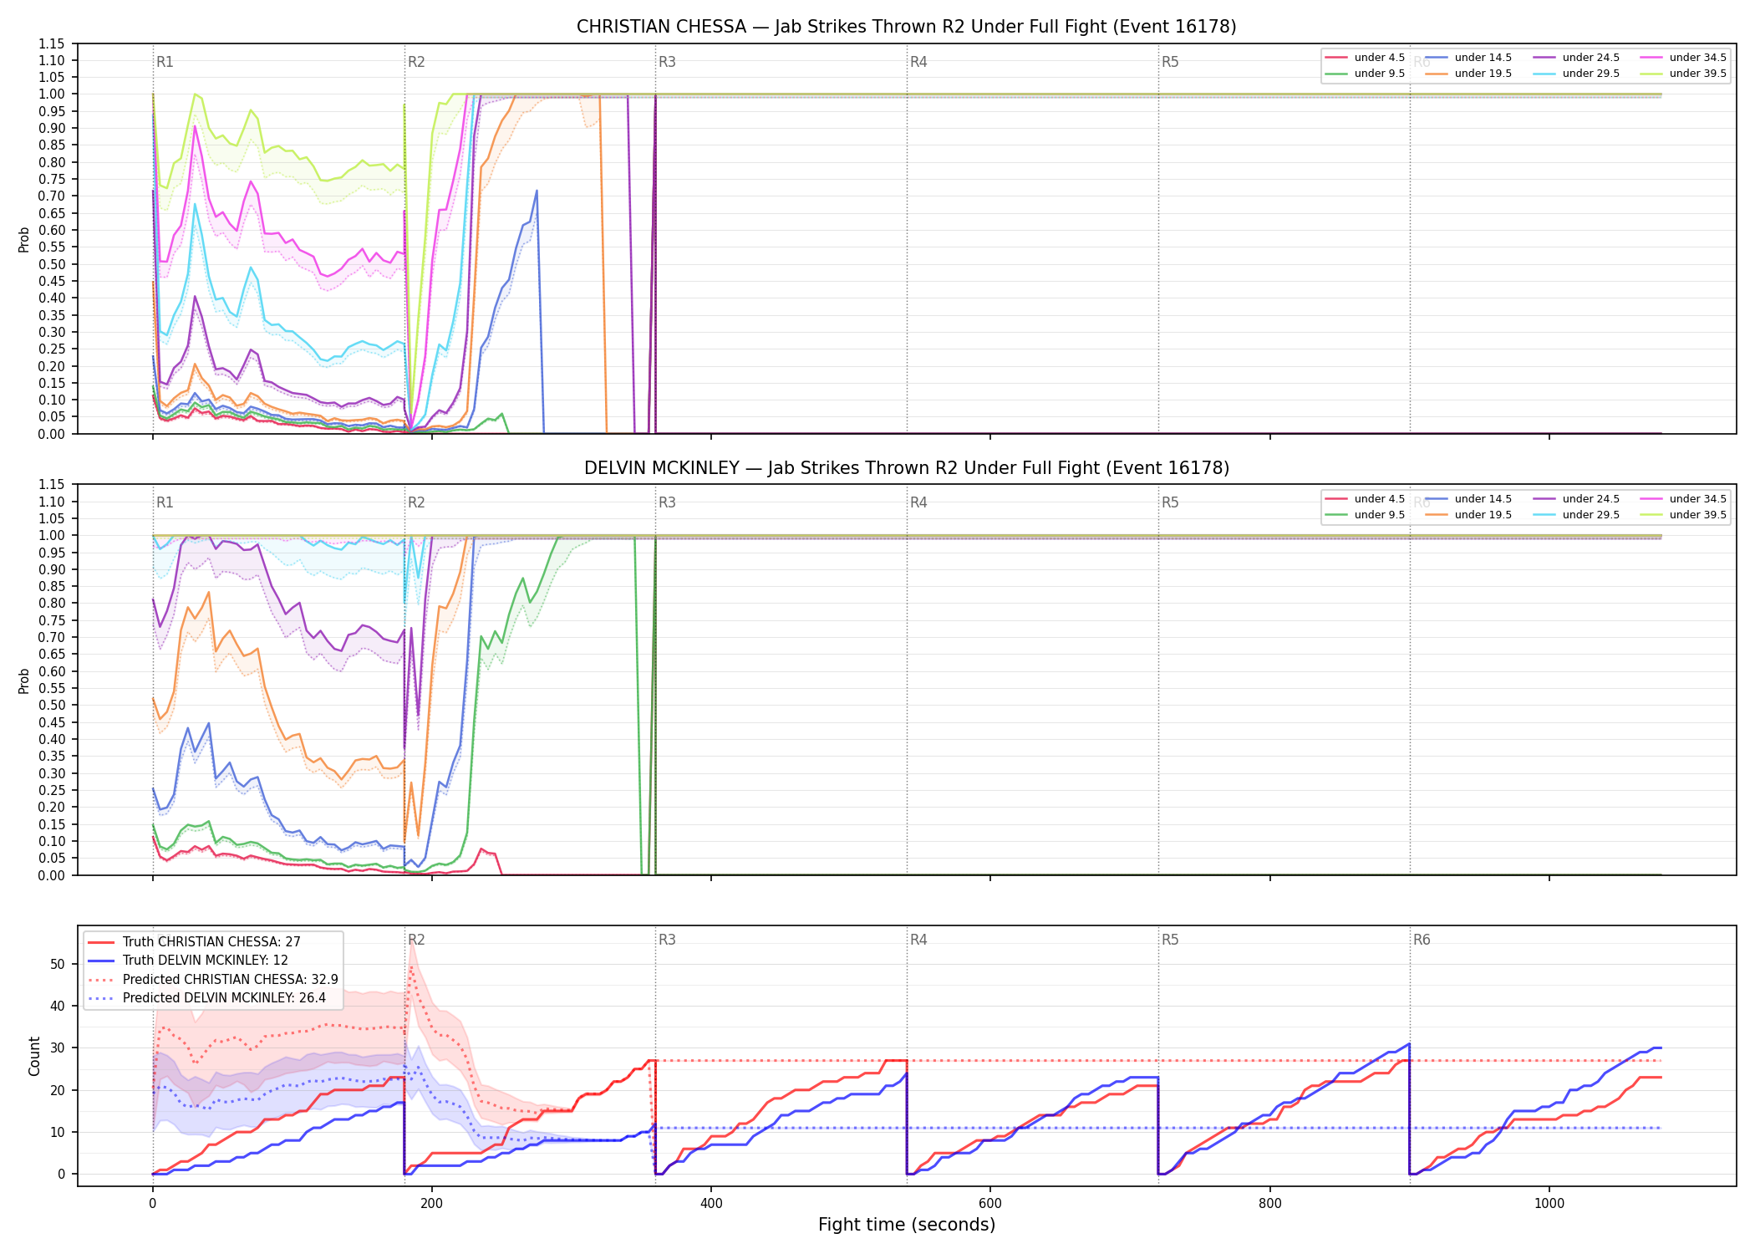1755x1254 pixels.
Task: Click 'under 24.5' legend entry in middle chart
Action: coord(1574,499)
